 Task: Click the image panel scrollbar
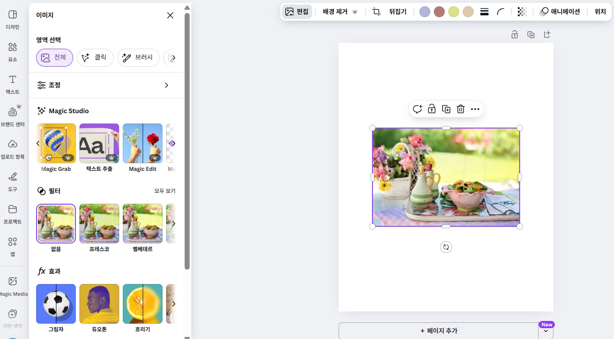(187, 141)
